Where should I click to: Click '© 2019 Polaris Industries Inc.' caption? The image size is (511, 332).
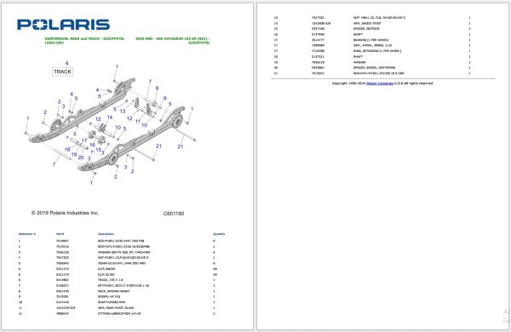[x=65, y=213]
